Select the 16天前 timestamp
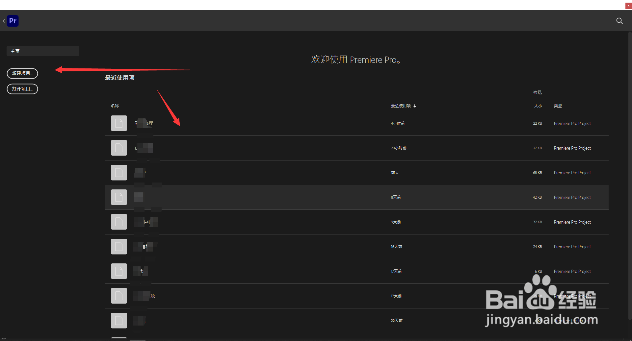632x341 pixels. coord(396,247)
